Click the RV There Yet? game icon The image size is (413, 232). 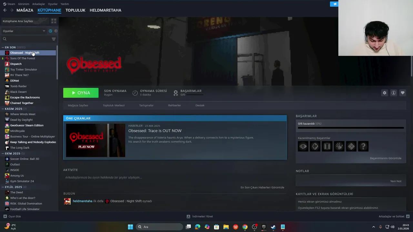(7, 75)
